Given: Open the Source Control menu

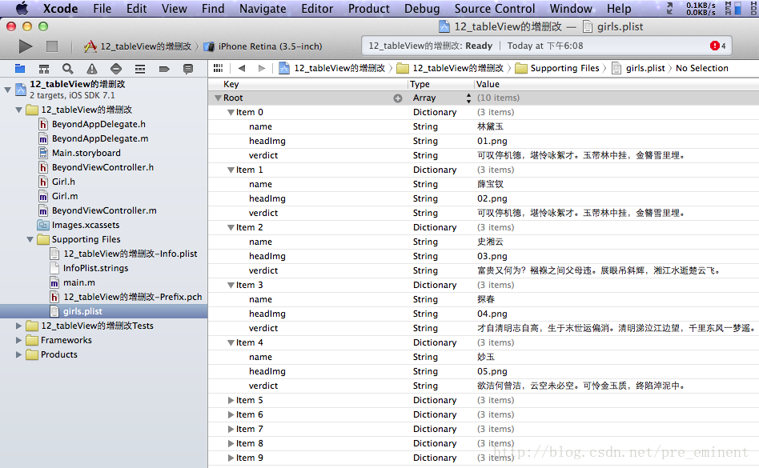Looking at the screenshot, I should pyautogui.click(x=494, y=9).
